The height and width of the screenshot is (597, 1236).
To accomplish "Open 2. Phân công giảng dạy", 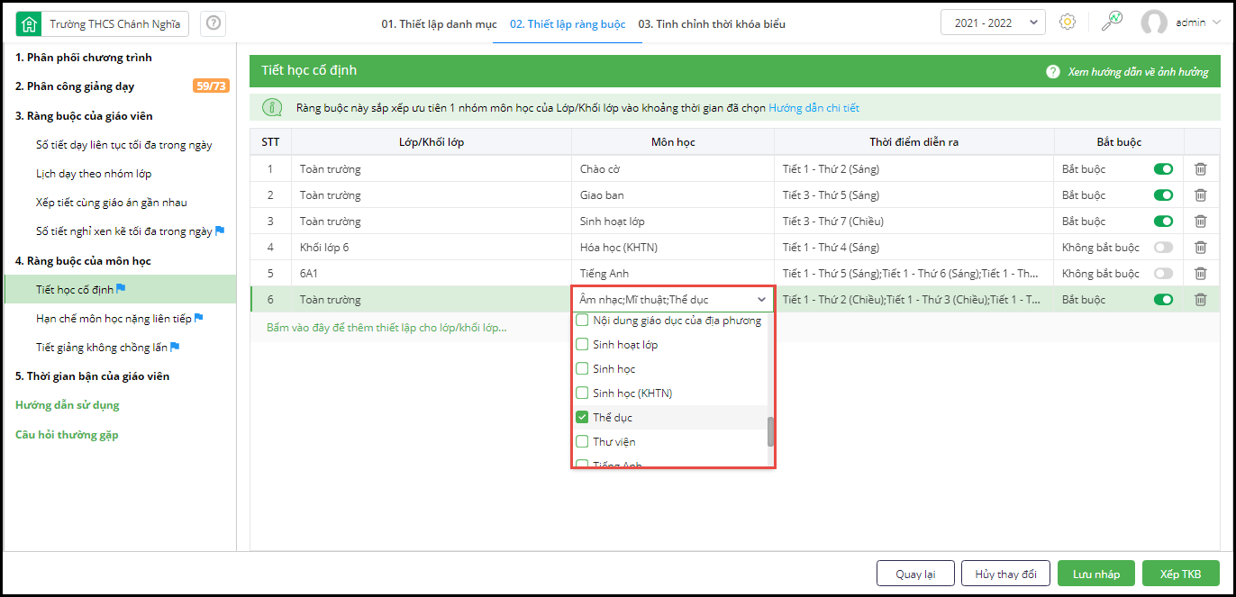I will [75, 86].
